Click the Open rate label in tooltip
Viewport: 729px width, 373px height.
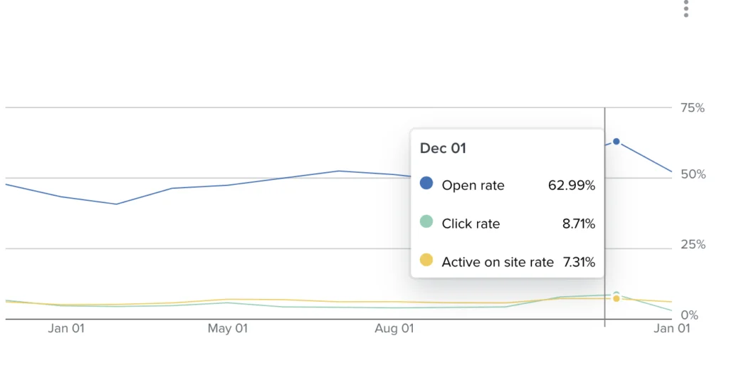point(473,185)
